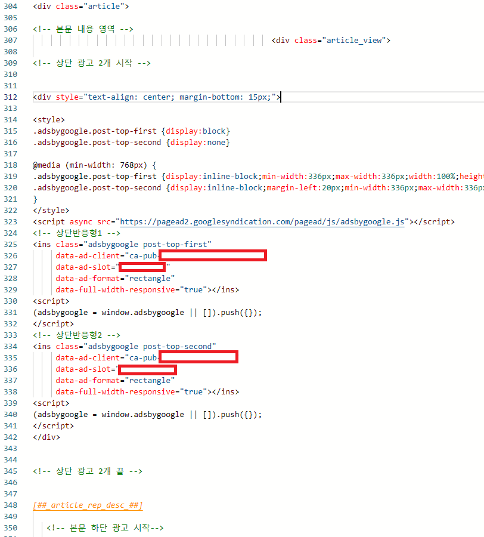This screenshot has height=537, width=484.
Task: Click the comment '상단 광고 2개 시작'
Action: (x=92, y=63)
